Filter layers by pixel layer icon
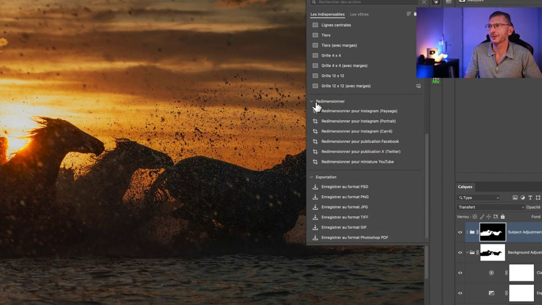 click(515, 198)
